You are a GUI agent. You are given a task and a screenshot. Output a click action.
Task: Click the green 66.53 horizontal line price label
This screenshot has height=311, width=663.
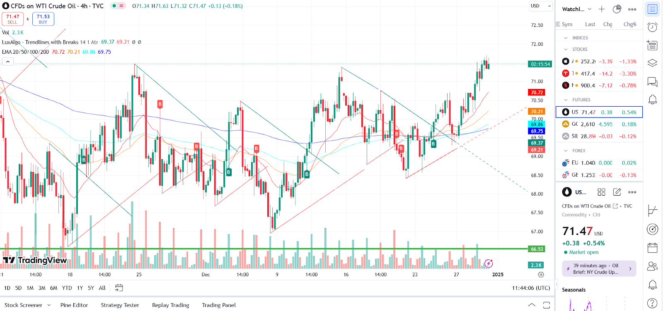537,249
